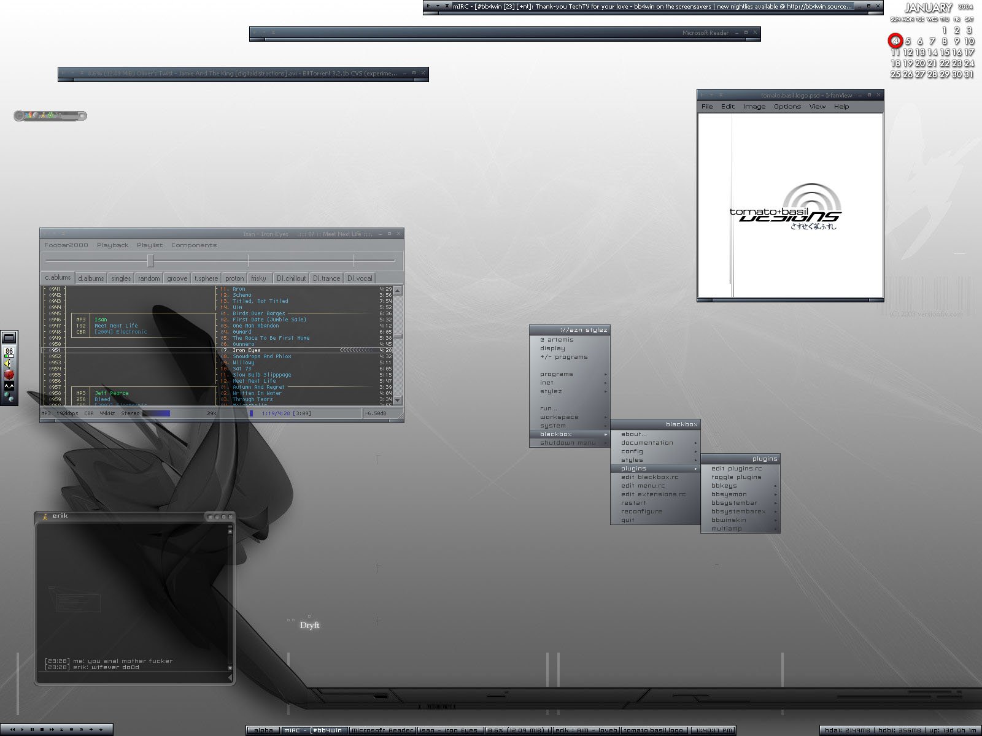982x736 pixels.
Task: Click the running man icon in erik window
Action: click(44, 516)
